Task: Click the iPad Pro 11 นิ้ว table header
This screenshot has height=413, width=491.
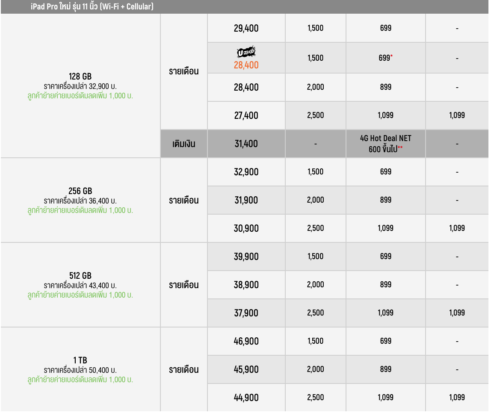Action: (x=92, y=7)
